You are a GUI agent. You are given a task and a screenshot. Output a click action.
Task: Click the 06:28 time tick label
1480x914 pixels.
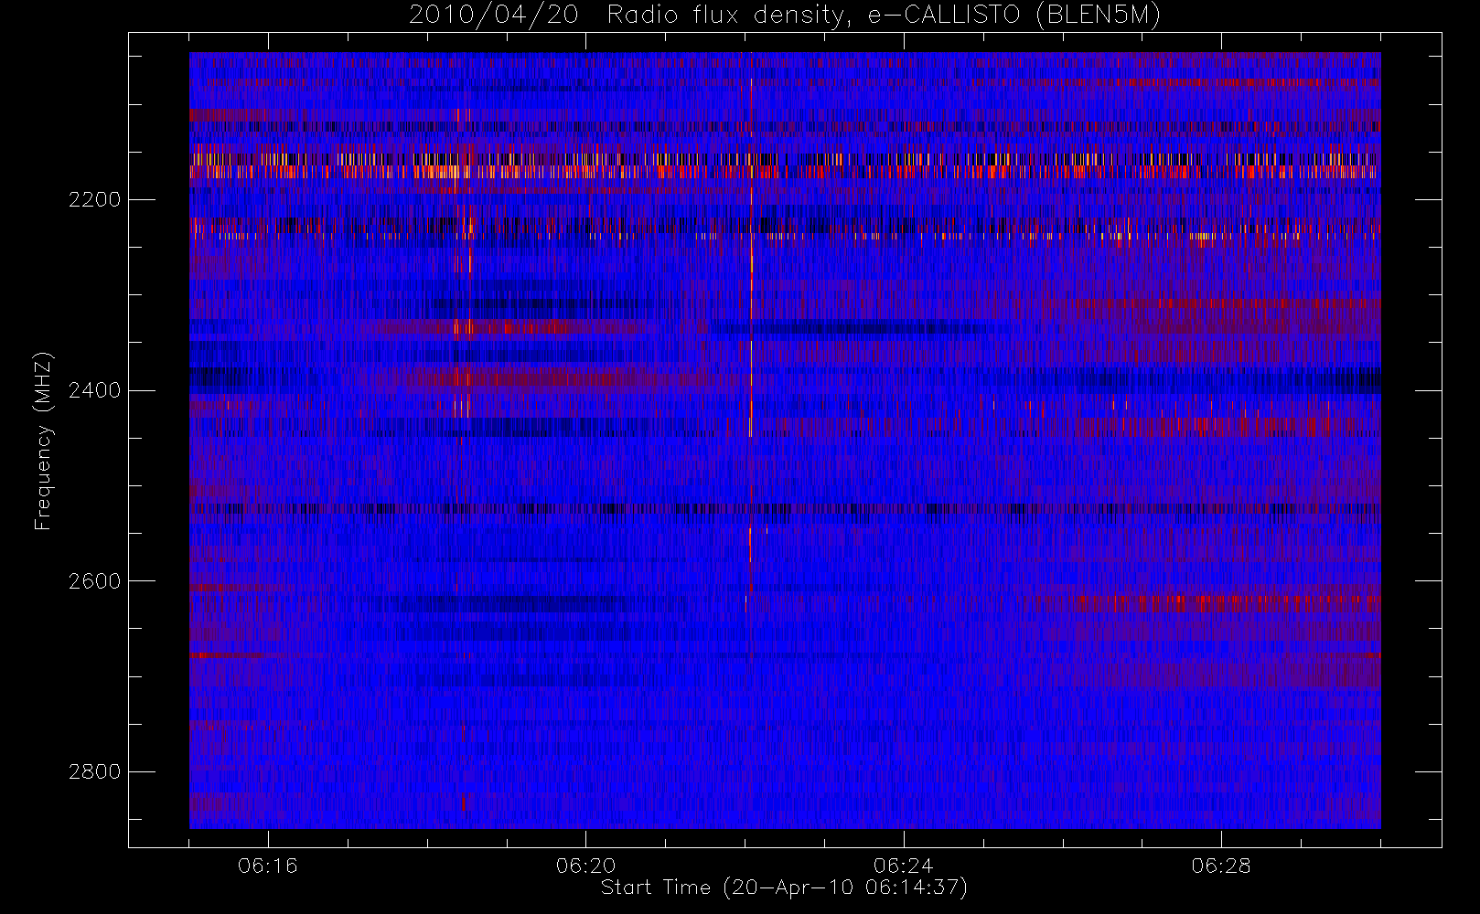coord(1221,866)
